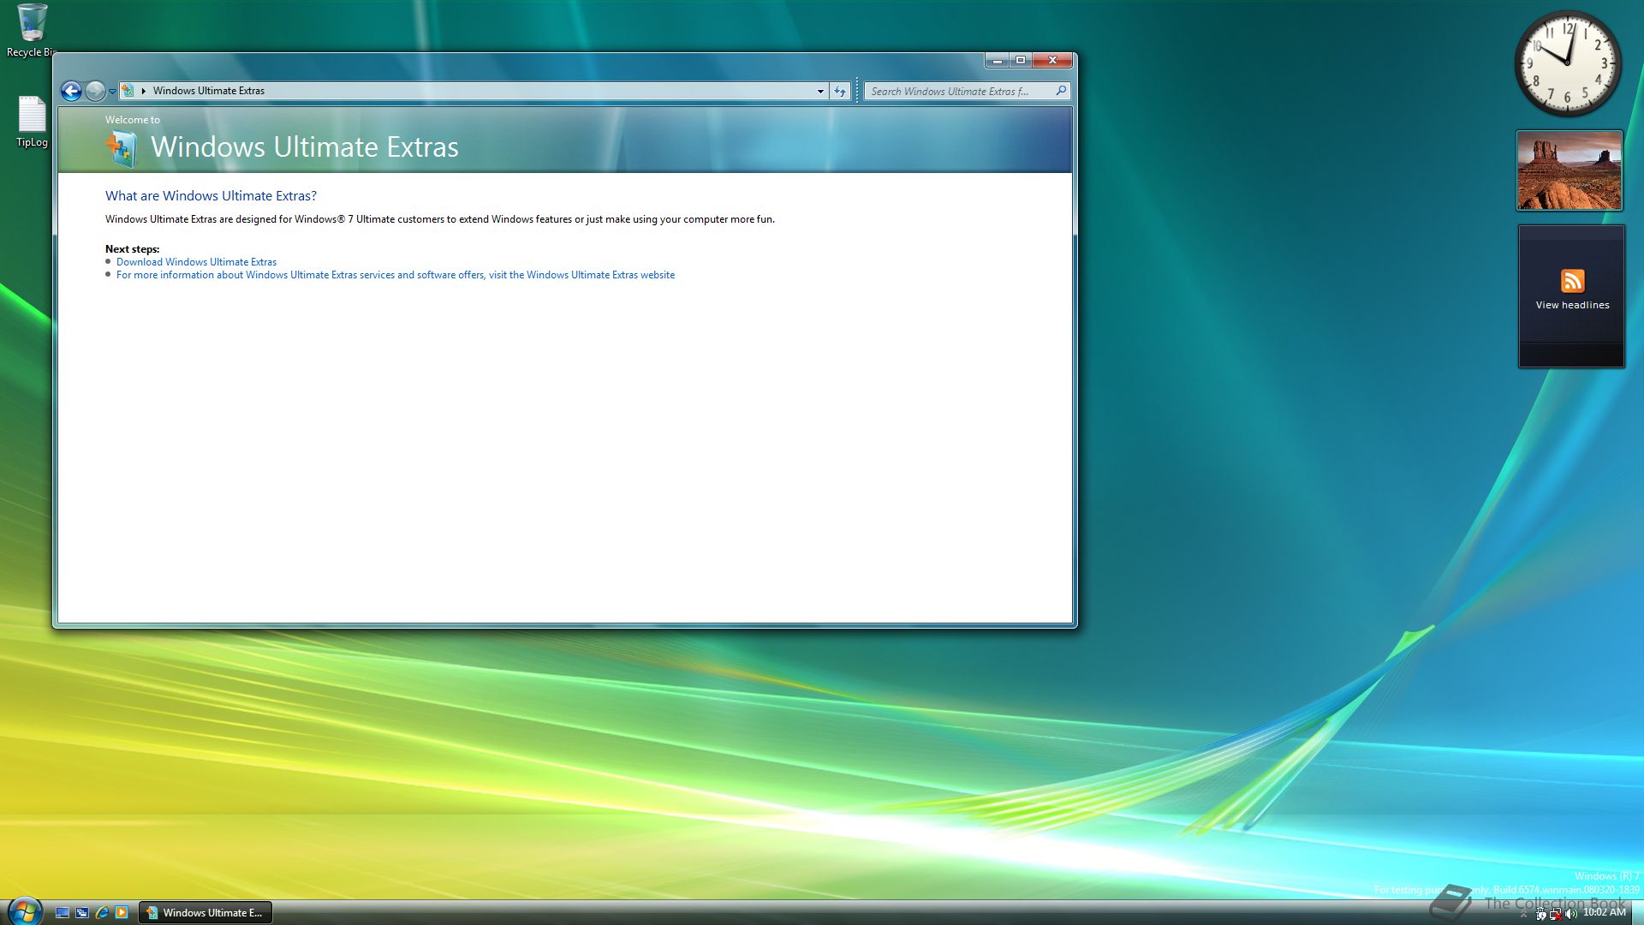Click Switch between windows quick launch icon
Image resolution: width=1644 pixels, height=925 pixels.
(82, 913)
